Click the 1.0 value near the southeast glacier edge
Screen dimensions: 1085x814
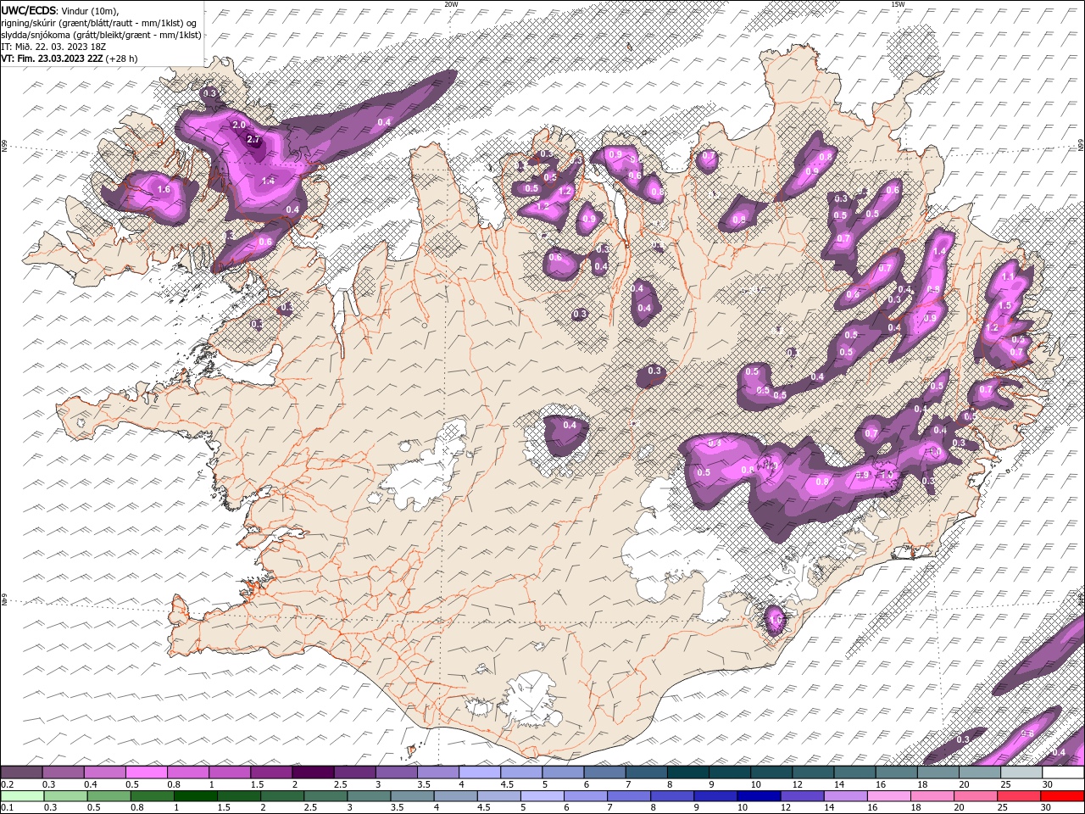(776, 620)
